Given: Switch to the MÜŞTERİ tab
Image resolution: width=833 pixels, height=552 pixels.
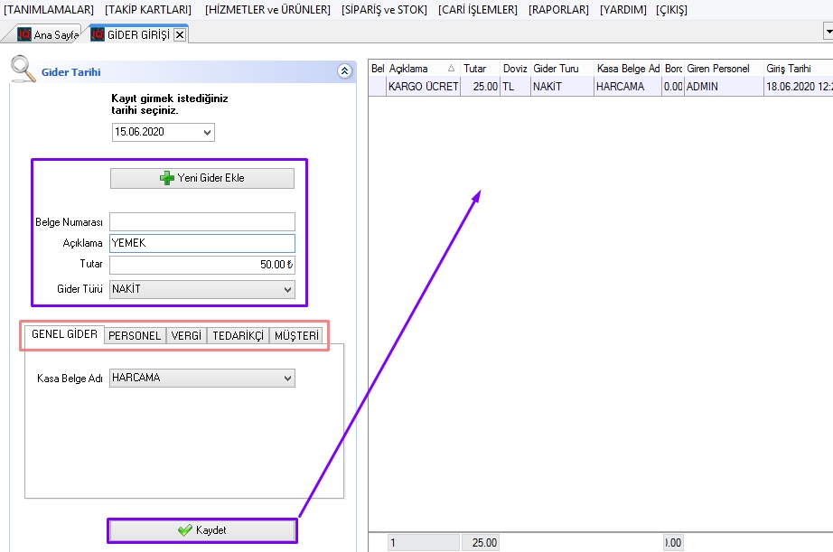Looking at the screenshot, I should click(295, 335).
